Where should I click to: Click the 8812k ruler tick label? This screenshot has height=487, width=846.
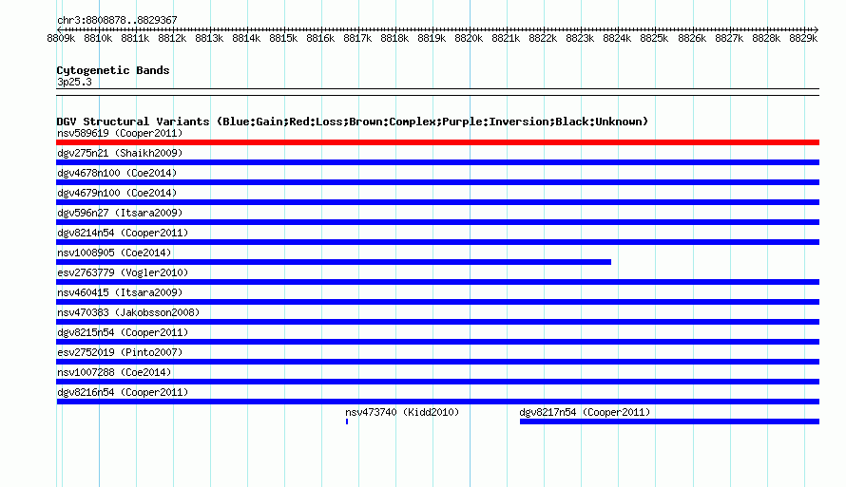coord(172,38)
